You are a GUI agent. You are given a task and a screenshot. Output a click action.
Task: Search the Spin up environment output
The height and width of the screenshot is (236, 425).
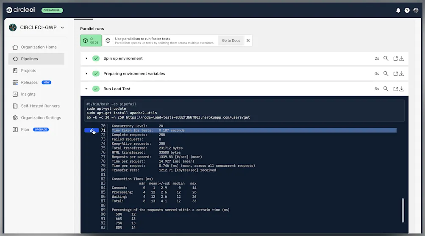coord(386,58)
